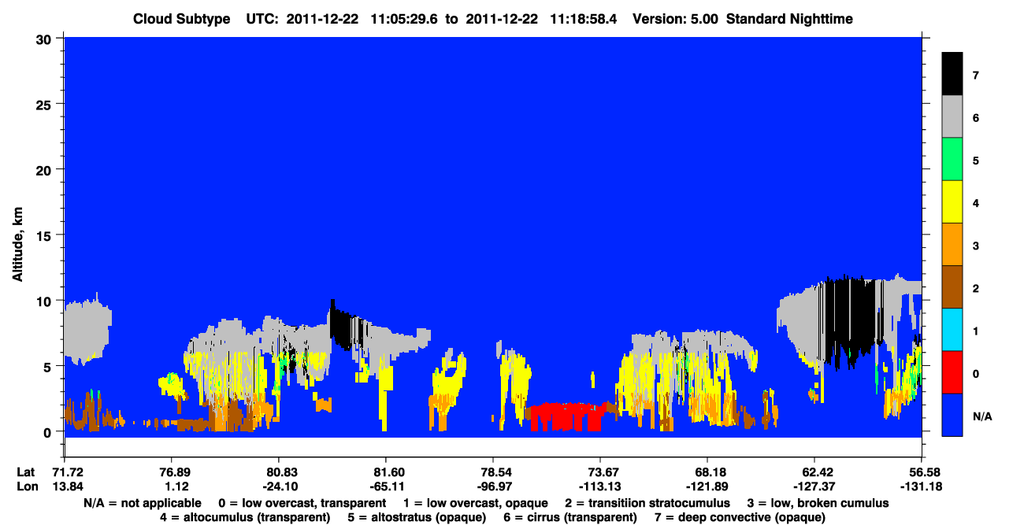Click the 'Lat' row label
1024x525 pixels.
(26, 473)
